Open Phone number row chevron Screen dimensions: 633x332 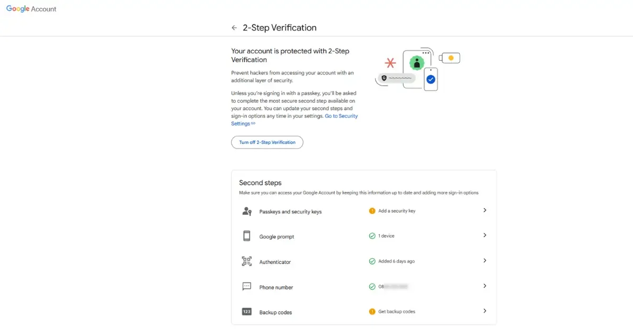485,286
